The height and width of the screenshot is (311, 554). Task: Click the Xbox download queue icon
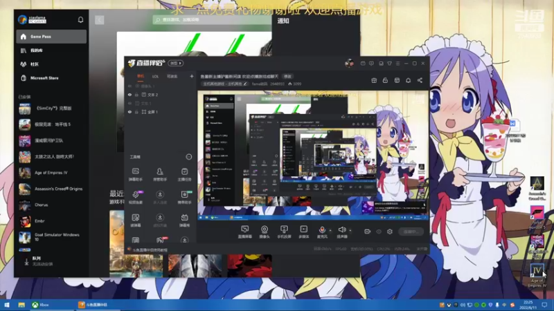click(26, 262)
